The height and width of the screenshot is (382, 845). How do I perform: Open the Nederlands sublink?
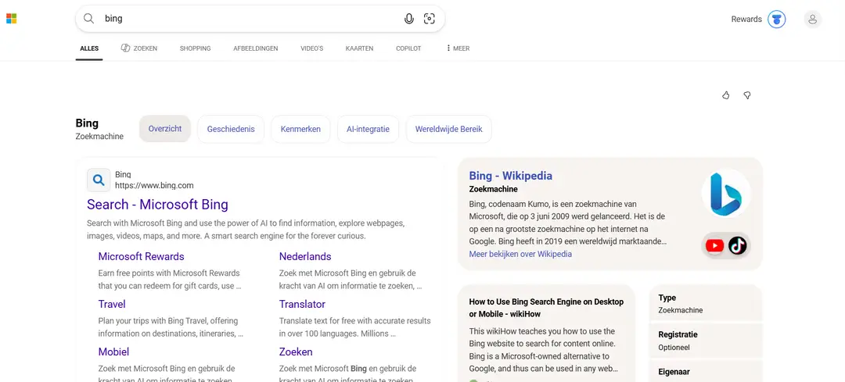pos(305,257)
